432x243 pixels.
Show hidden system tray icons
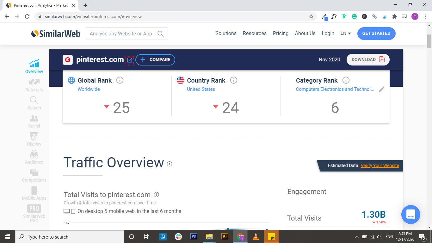click(x=357, y=237)
